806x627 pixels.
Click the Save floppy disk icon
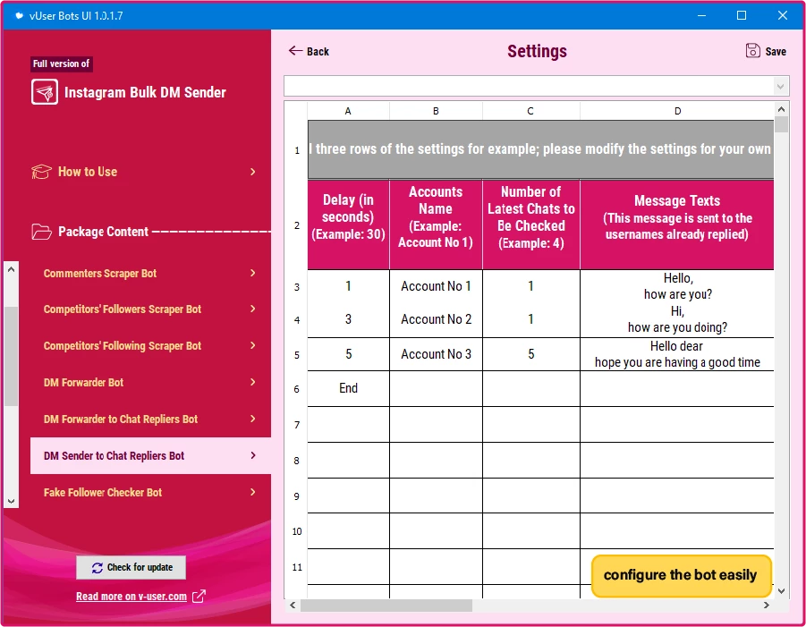752,50
